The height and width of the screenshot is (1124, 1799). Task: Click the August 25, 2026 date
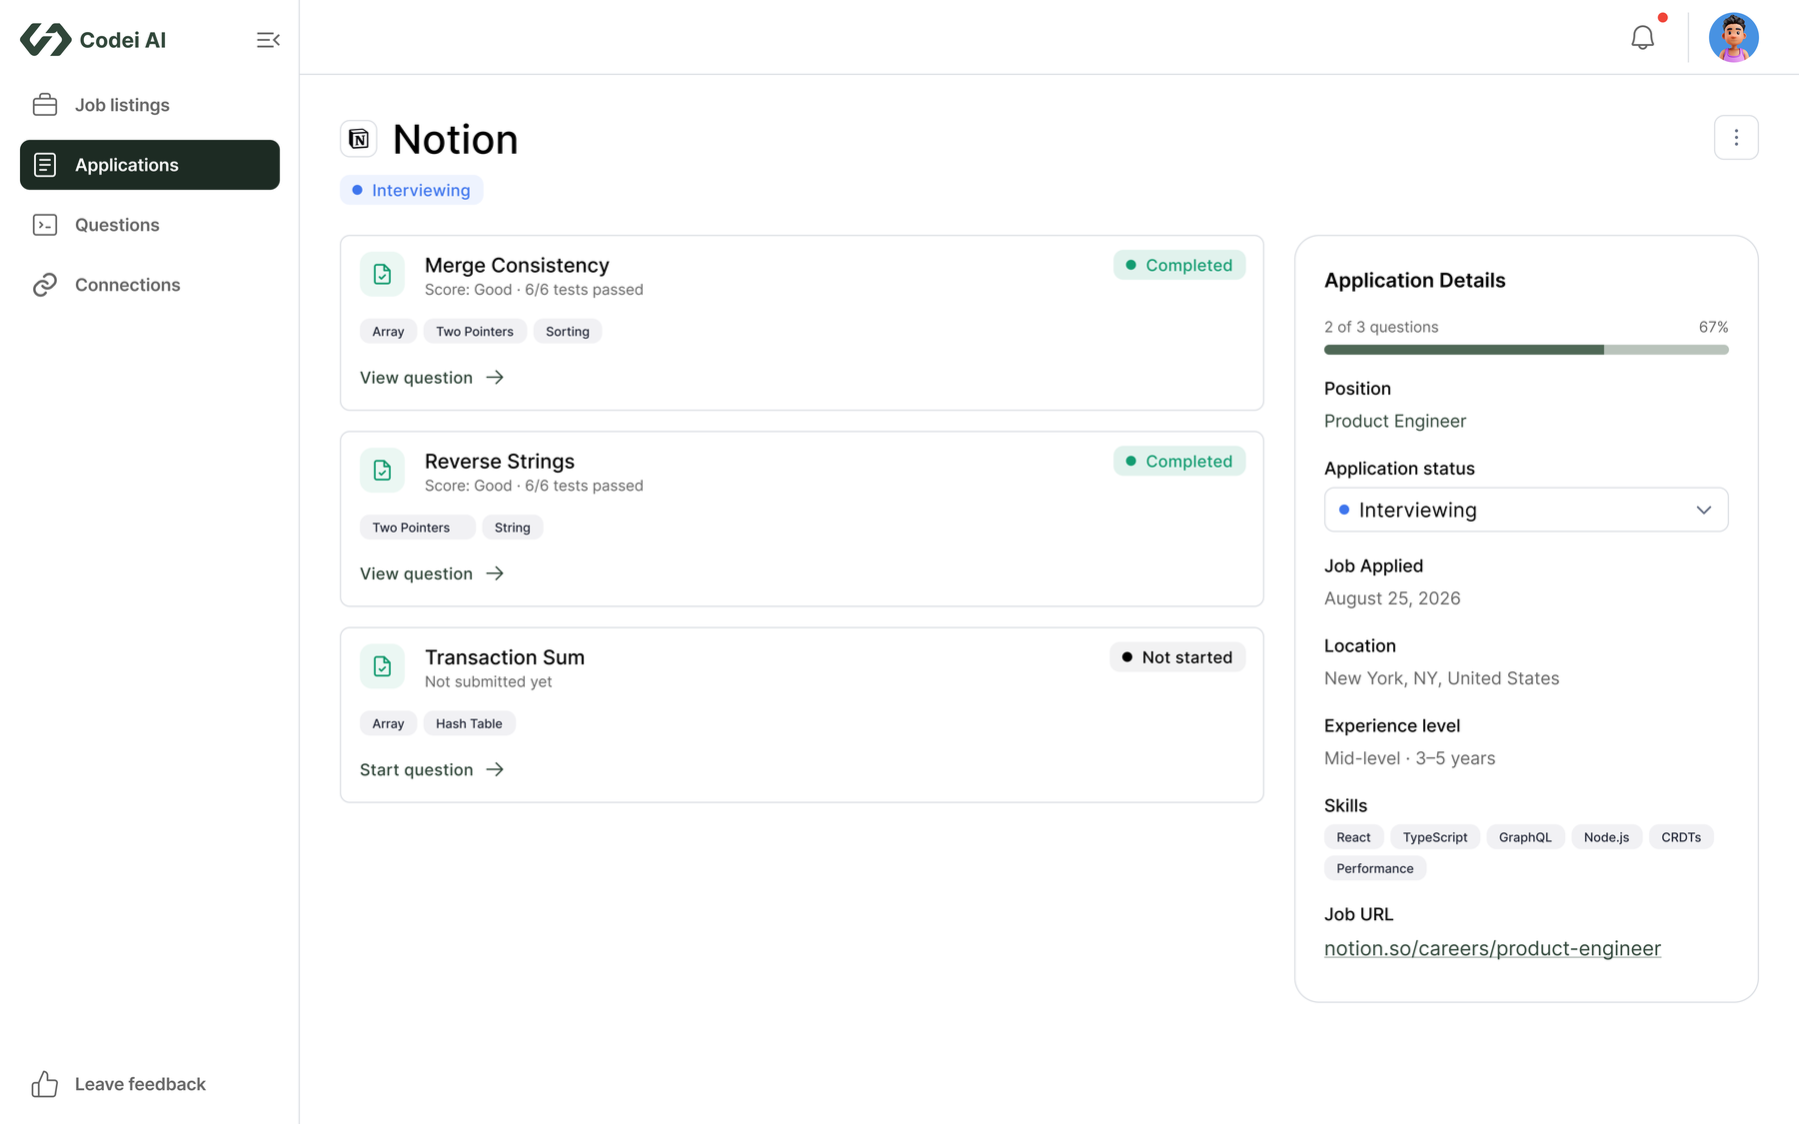(1392, 597)
